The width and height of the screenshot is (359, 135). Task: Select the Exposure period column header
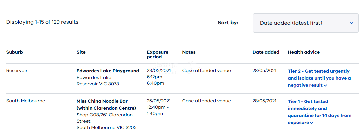pyautogui.click(x=157, y=54)
